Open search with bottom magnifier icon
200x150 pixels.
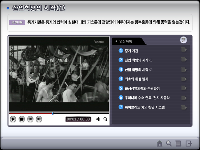coord(169,143)
